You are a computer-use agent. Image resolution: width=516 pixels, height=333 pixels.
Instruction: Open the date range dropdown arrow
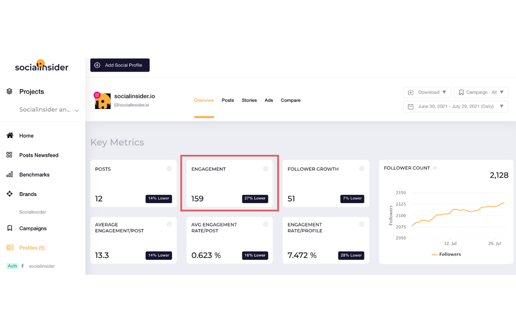click(x=501, y=106)
